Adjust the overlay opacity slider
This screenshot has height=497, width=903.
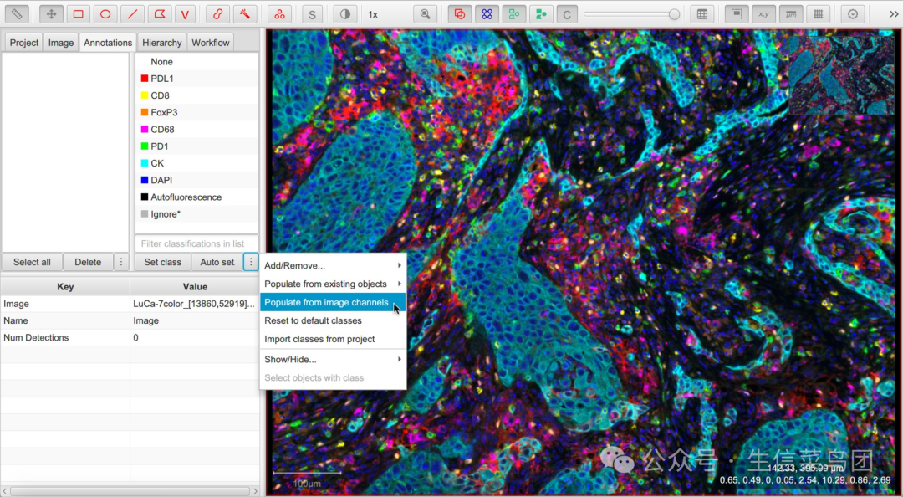(632, 14)
